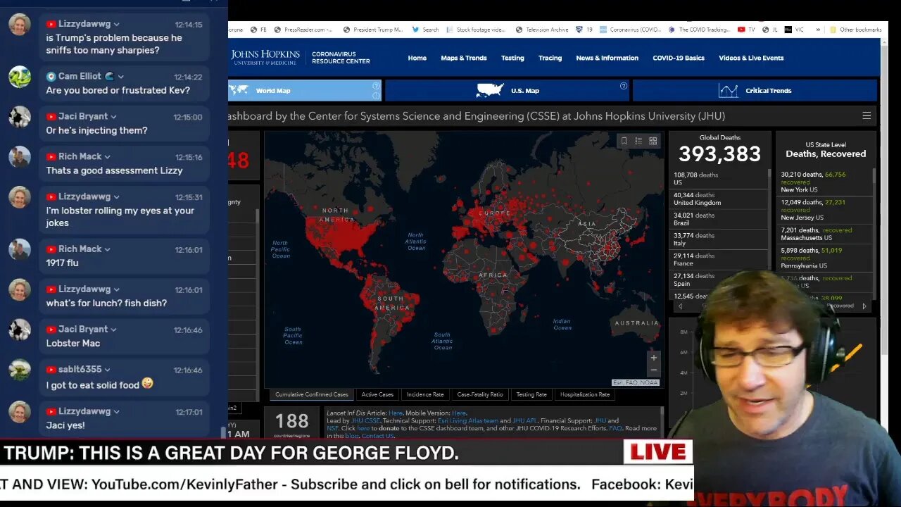Click Cam Elliot's avatar in chat

[x=20, y=77]
